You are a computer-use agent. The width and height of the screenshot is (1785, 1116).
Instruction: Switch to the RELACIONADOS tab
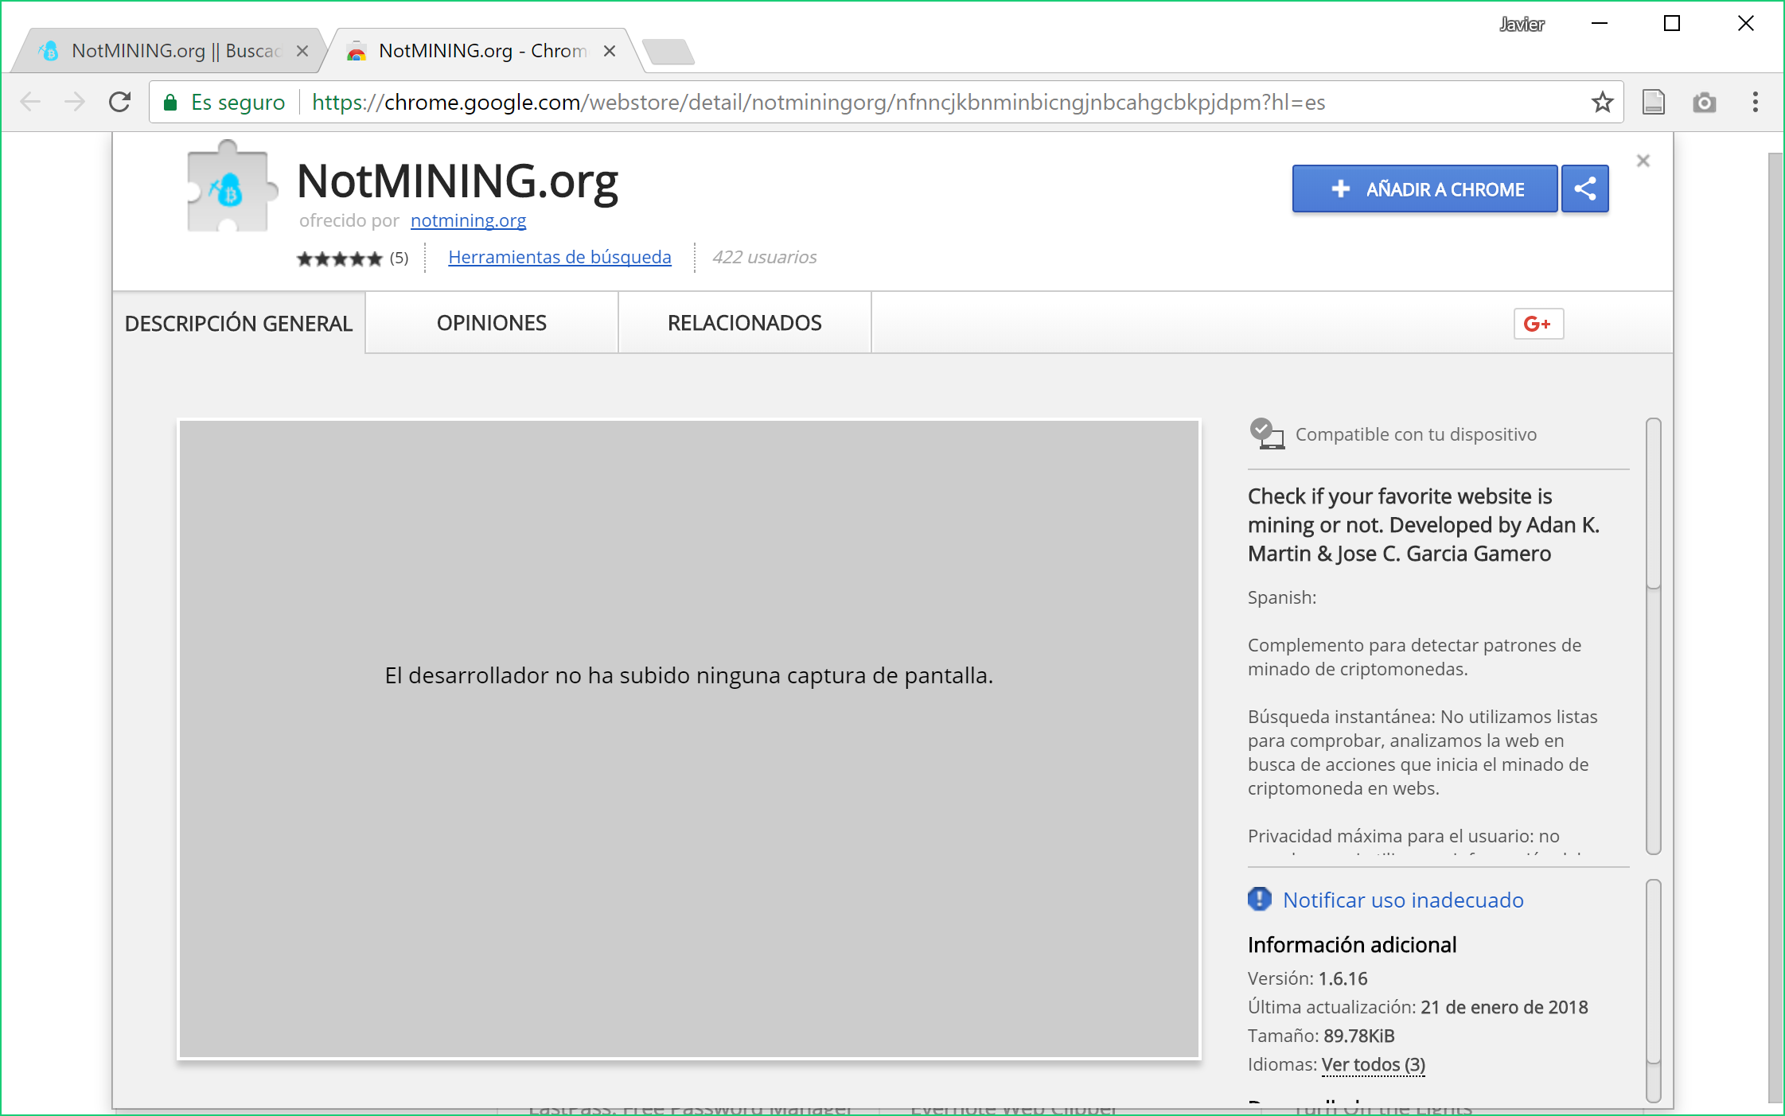(x=744, y=323)
